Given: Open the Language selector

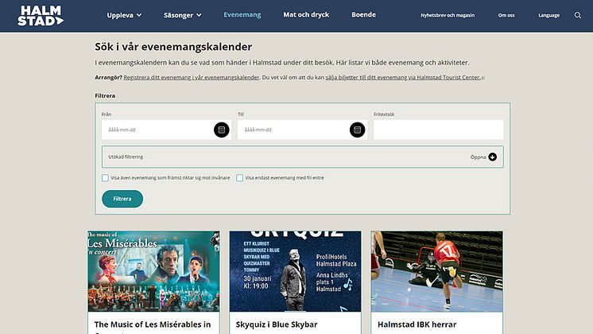Looking at the screenshot, I should click(x=548, y=15).
